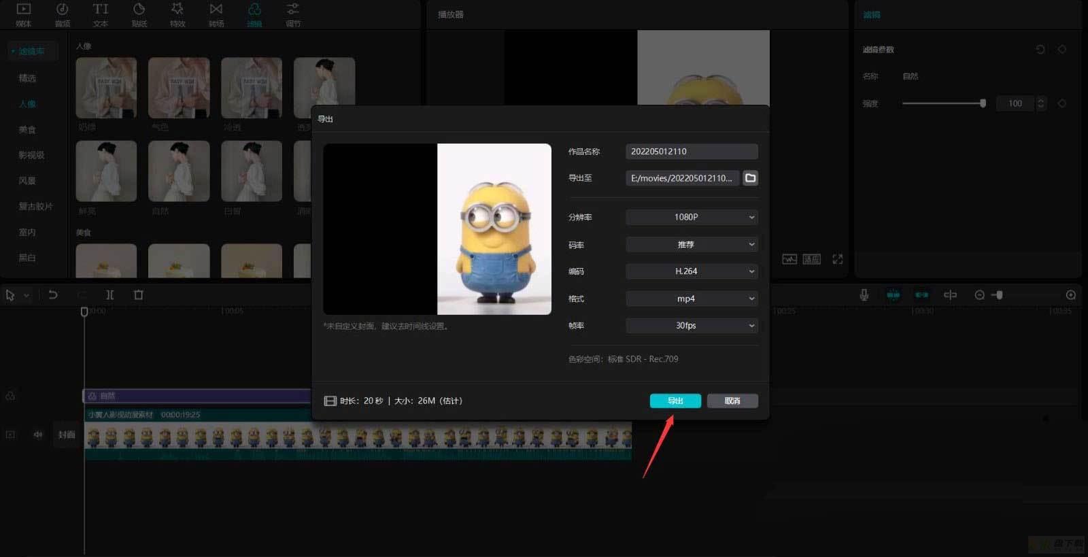Click the 封面 cover button on track
This screenshot has width=1088, height=557.
pos(66,435)
